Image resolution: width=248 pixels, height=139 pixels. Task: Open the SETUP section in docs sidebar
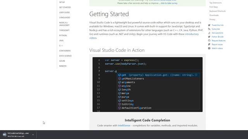point(62,2)
